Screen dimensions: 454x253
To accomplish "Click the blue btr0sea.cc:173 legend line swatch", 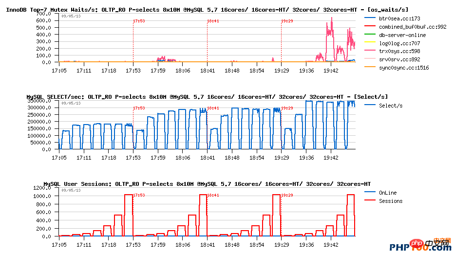I will click(x=370, y=18).
